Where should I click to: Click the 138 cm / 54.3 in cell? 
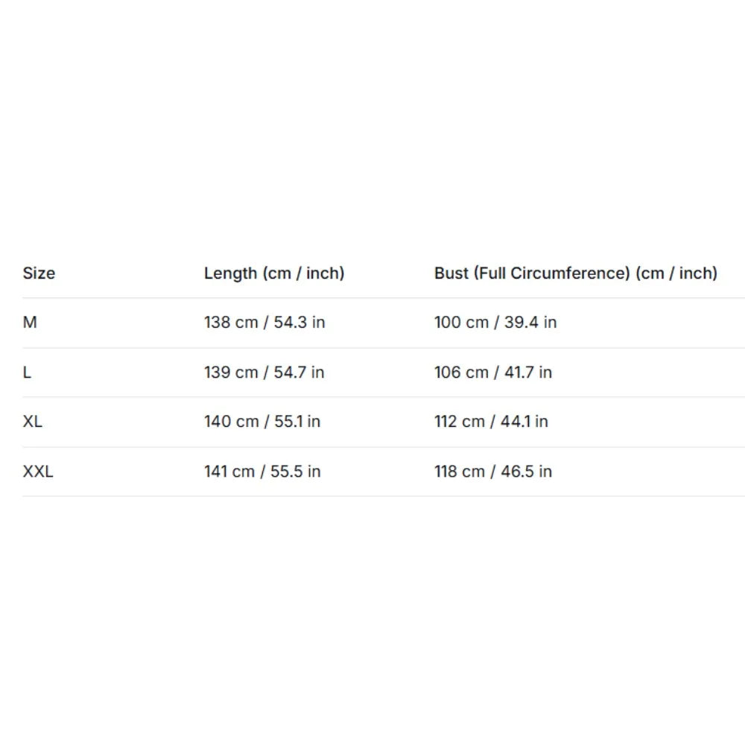pos(264,322)
